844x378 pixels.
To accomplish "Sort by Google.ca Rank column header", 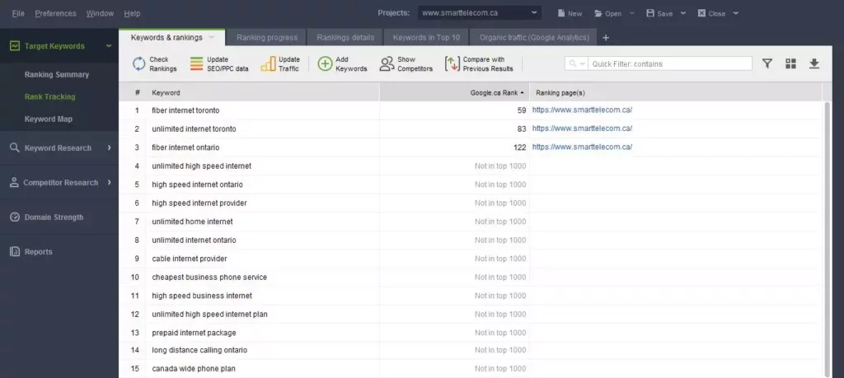I will 454,92.
